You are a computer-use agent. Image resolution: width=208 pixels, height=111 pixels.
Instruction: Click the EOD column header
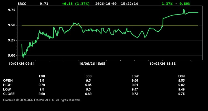[x=88, y=76]
